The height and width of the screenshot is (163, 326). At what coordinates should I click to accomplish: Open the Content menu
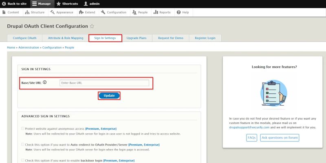[x=11, y=12]
